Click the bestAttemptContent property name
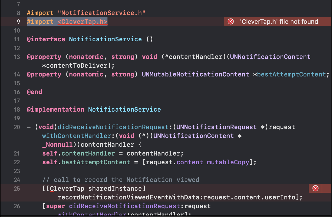 tap(291, 74)
